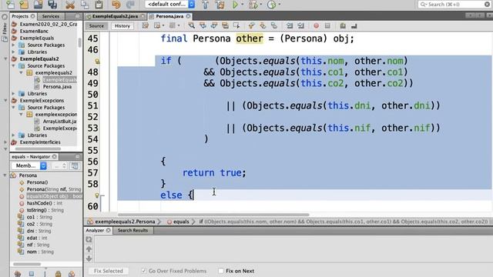493x277 pixels.
Task: Click the lightbulb hint on the if line
Action: coord(97,62)
